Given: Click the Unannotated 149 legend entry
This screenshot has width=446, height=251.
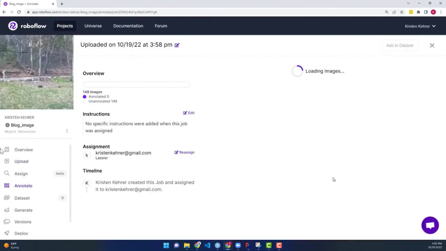Looking at the screenshot, I should pos(100,101).
